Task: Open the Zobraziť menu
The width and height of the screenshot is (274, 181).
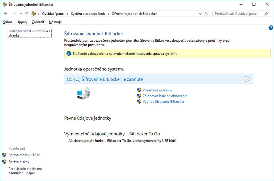Action: (38, 22)
